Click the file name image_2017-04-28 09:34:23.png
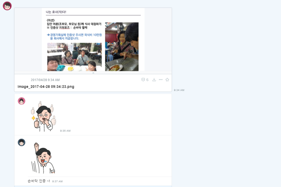281x187 pixels. click(x=46, y=86)
